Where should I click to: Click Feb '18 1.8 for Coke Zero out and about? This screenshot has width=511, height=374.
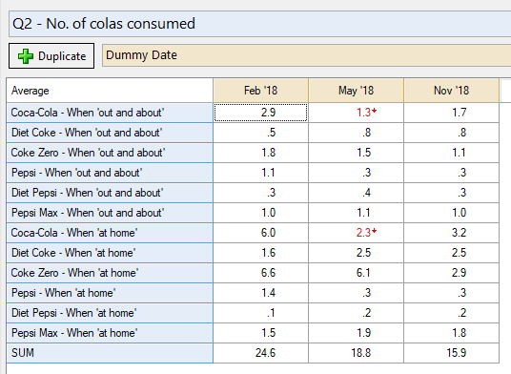(260, 153)
